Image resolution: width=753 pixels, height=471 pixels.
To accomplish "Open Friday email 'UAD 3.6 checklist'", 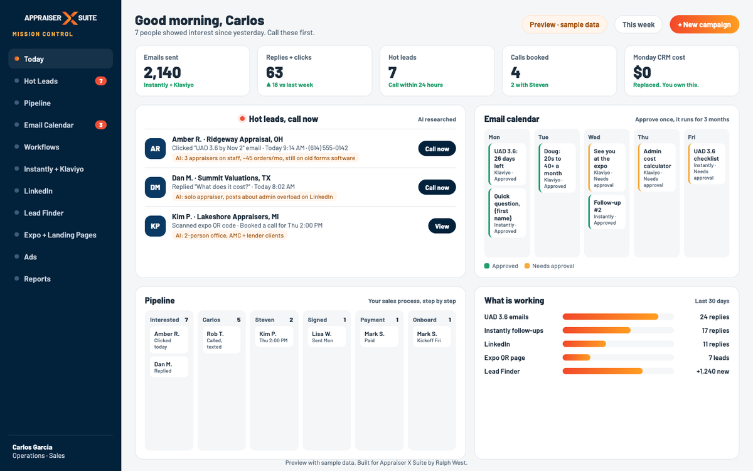I will pyautogui.click(x=706, y=165).
